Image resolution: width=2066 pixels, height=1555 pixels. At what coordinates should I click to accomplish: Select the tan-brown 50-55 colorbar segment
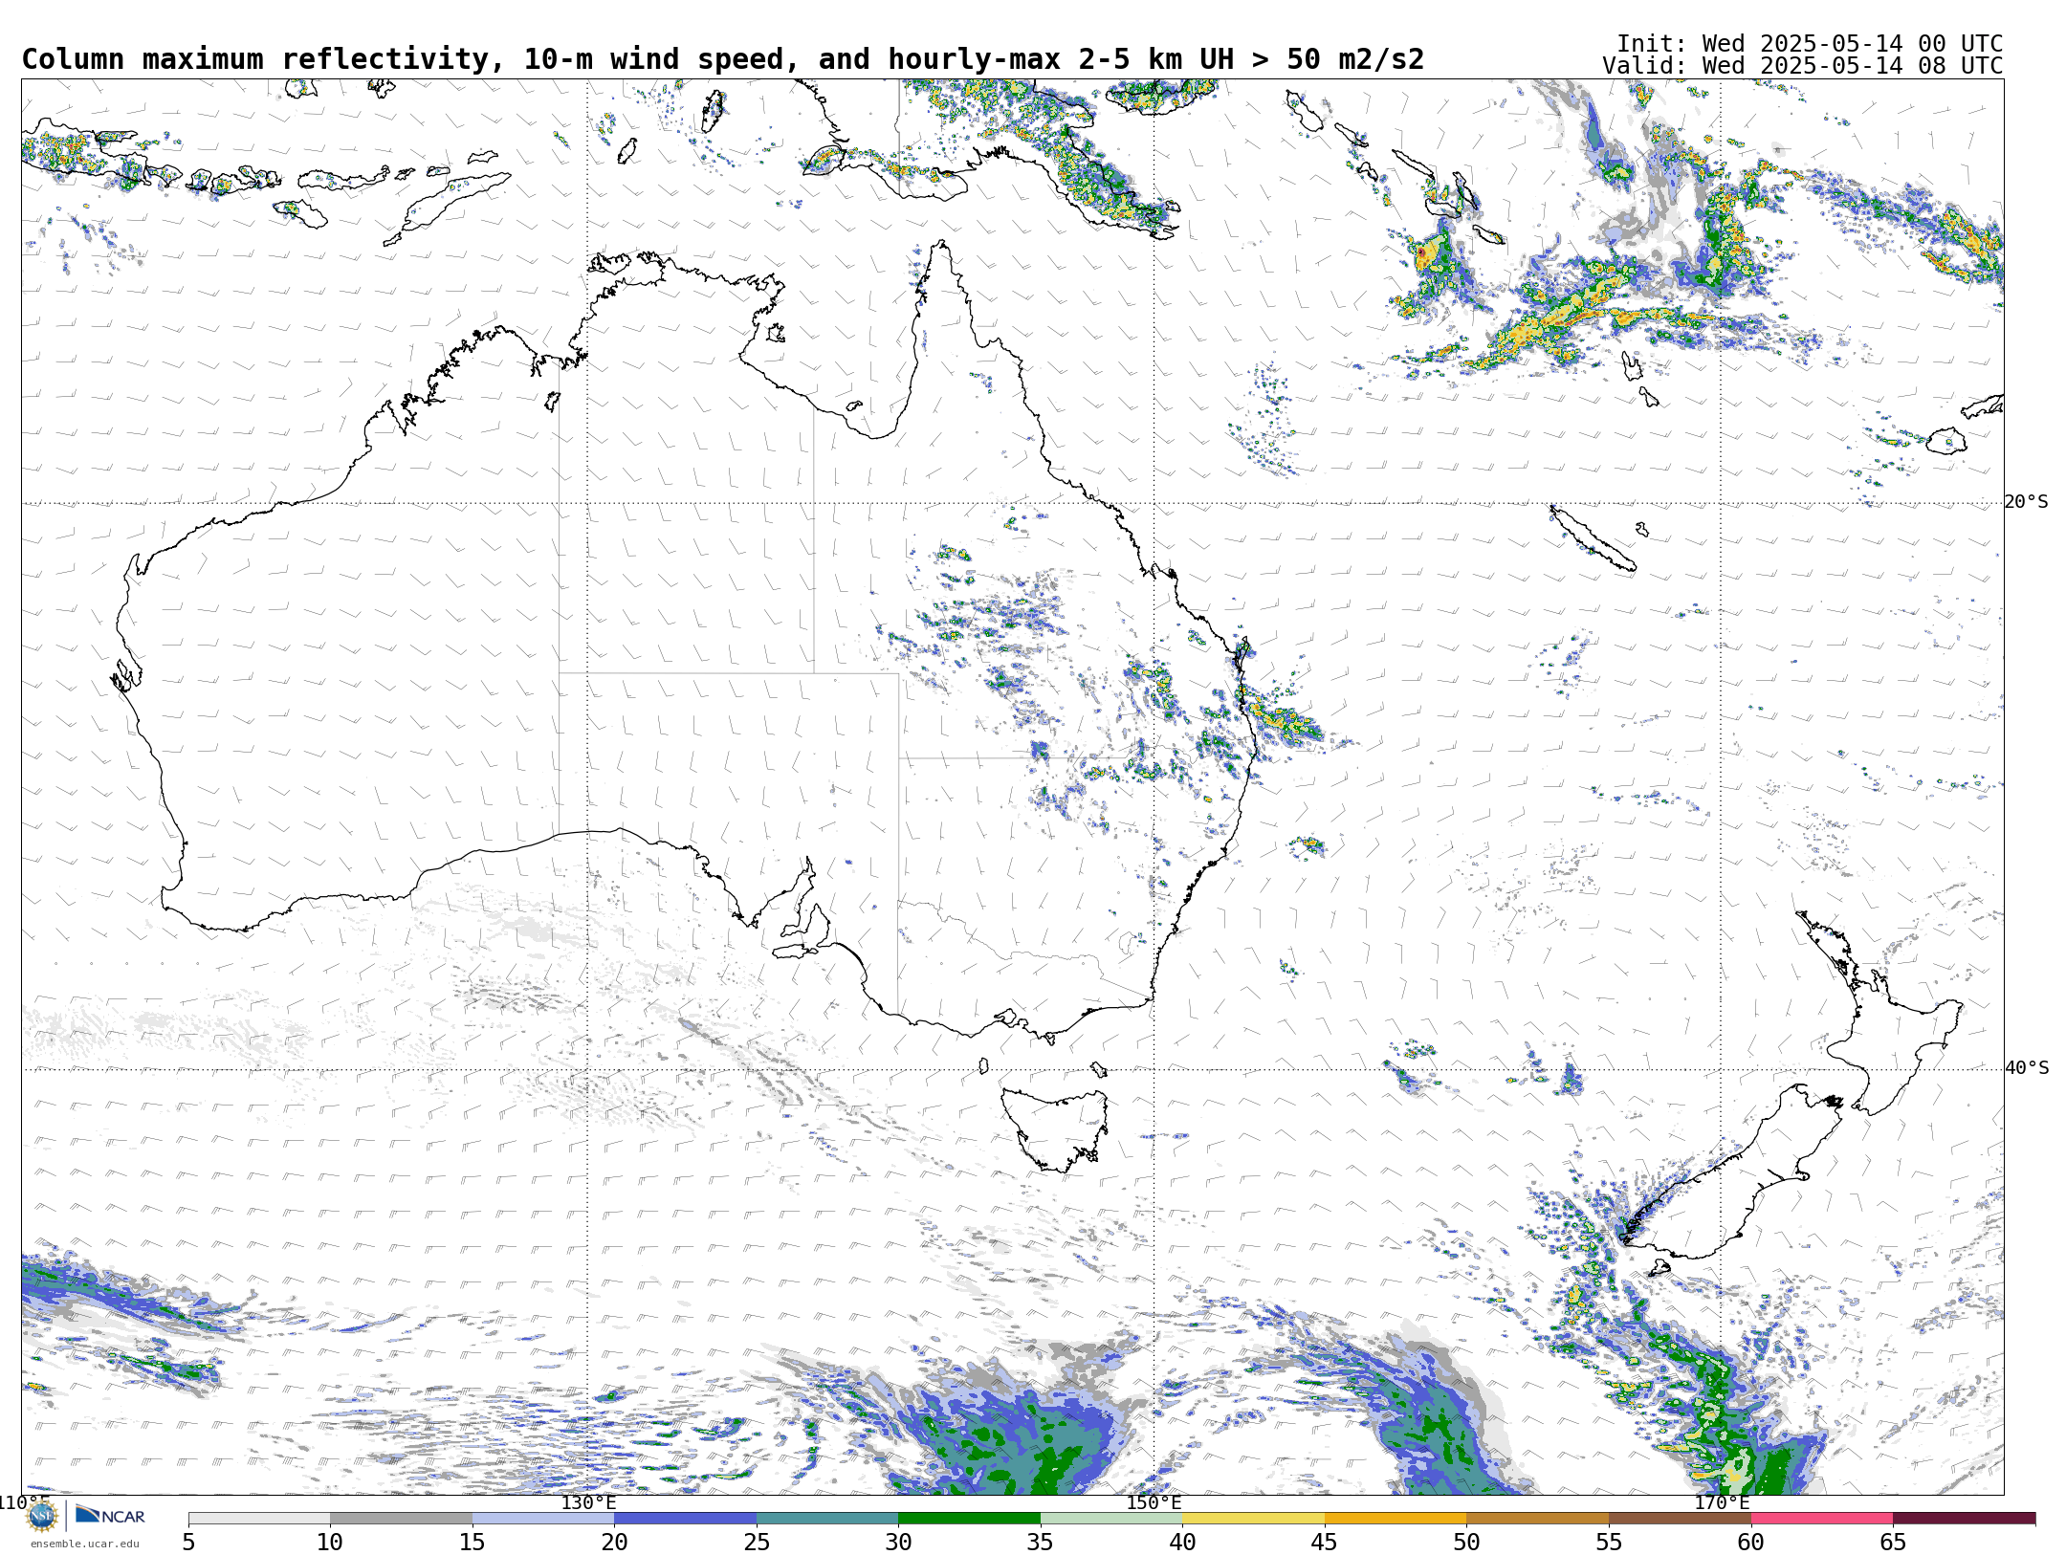tap(1537, 1519)
